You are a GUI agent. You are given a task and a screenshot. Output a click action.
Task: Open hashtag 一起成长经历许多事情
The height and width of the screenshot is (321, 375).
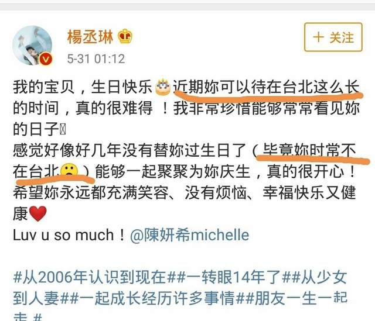(157, 298)
